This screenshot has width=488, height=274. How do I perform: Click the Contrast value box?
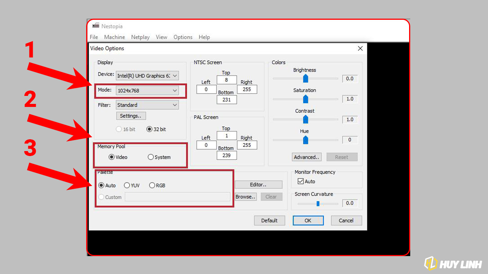pyautogui.click(x=350, y=119)
